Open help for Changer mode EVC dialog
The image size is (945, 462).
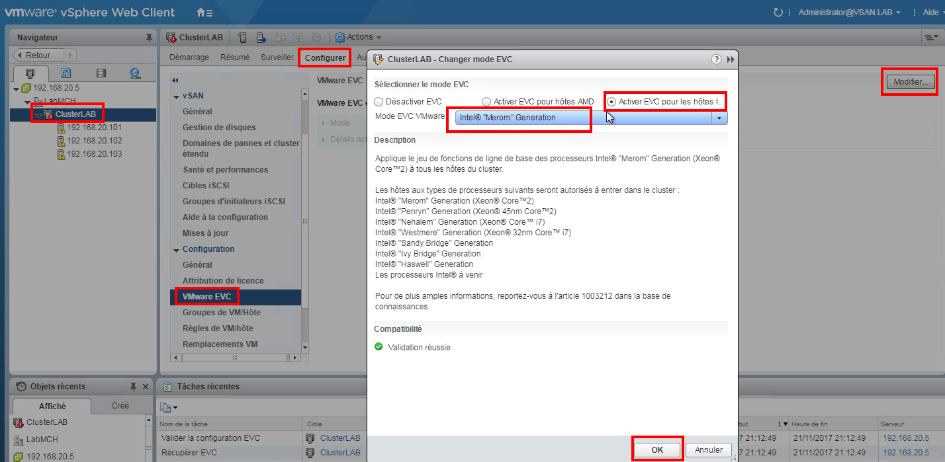click(716, 59)
